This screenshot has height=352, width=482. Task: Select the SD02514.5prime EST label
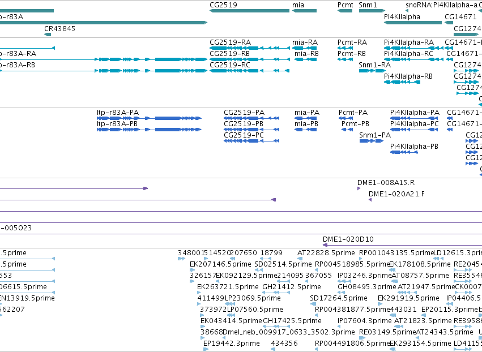click(283, 264)
